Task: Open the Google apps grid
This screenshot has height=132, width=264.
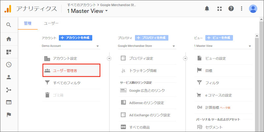Action: pyautogui.click(x=219, y=9)
